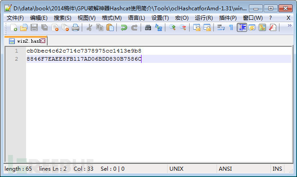Click the X at menu bar end
This screenshot has width=297, height=177.
[288, 18]
